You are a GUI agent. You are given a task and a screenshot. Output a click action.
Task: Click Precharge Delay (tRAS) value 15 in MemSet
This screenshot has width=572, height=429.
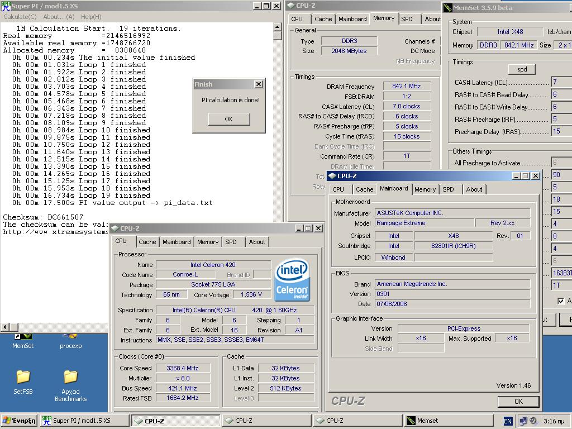pyautogui.click(x=561, y=131)
